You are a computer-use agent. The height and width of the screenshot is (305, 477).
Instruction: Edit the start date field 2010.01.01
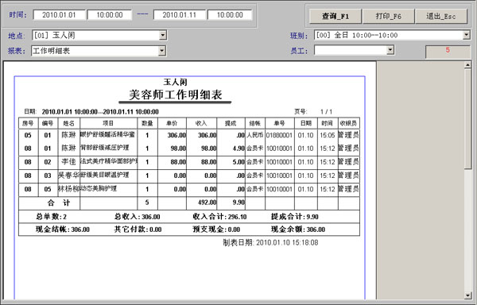point(59,15)
